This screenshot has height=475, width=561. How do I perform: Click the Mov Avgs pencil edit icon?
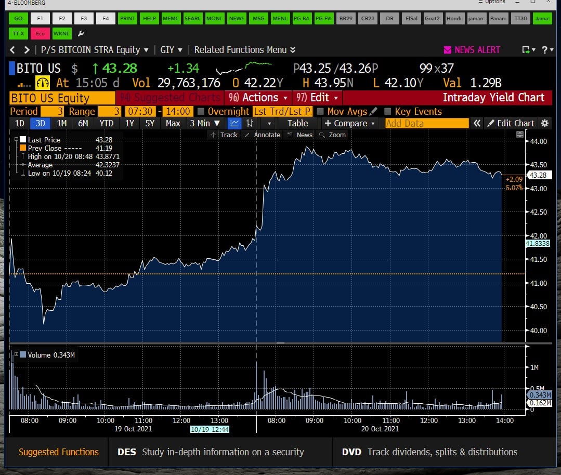click(373, 111)
